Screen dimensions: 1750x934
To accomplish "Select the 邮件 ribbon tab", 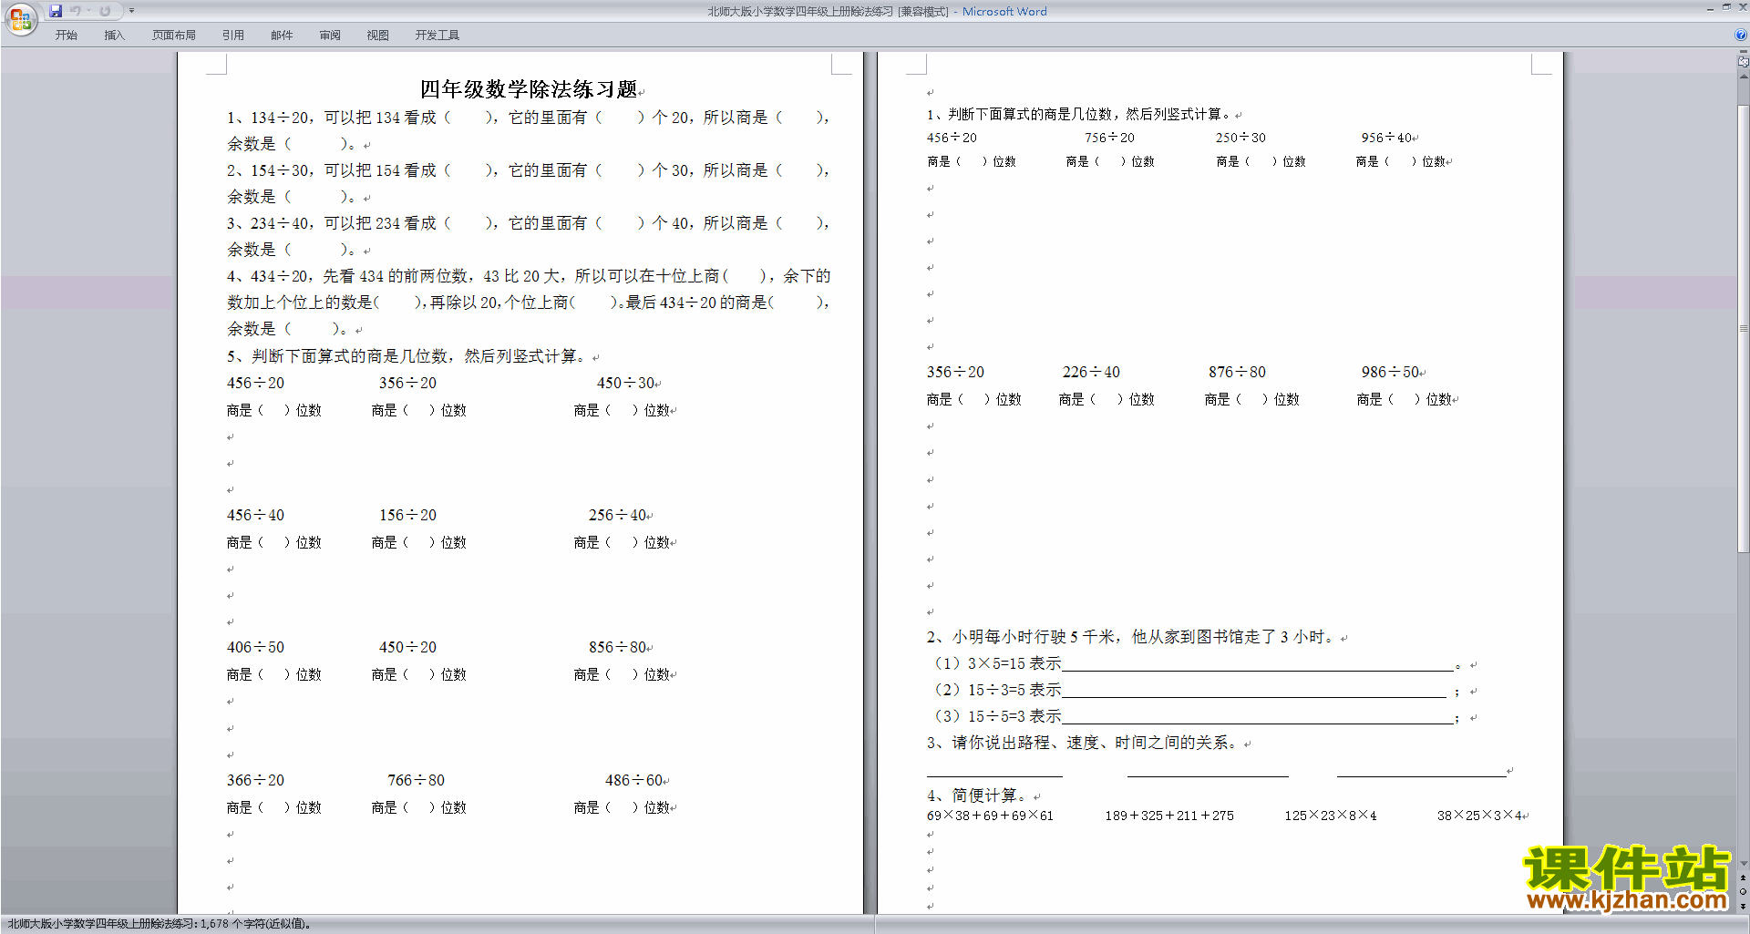I will (282, 36).
